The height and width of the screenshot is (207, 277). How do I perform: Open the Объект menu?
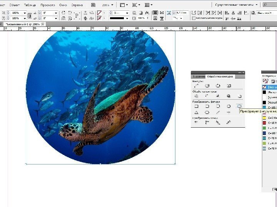(x=15, y=5)
